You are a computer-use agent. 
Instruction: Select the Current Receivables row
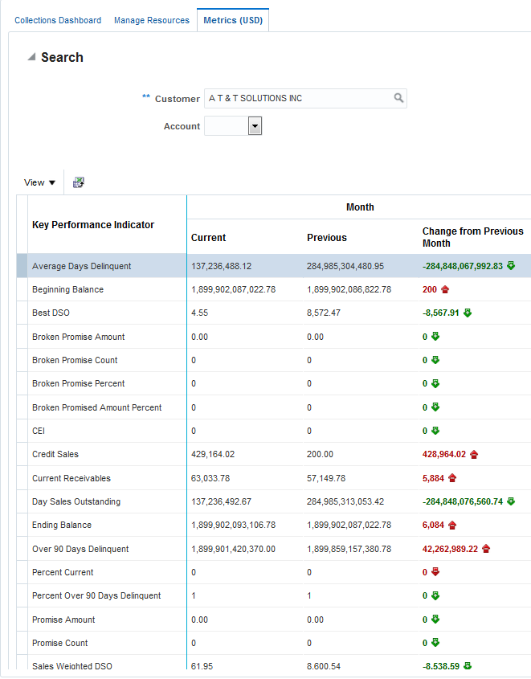(x=71, y=478)
